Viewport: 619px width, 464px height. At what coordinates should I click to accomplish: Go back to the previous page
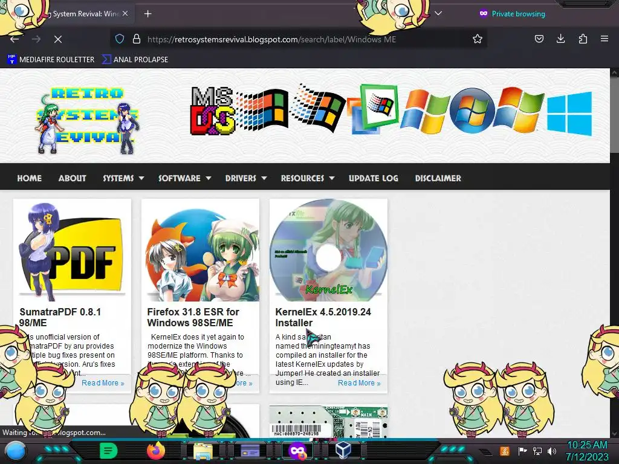(x=15, y=39)
